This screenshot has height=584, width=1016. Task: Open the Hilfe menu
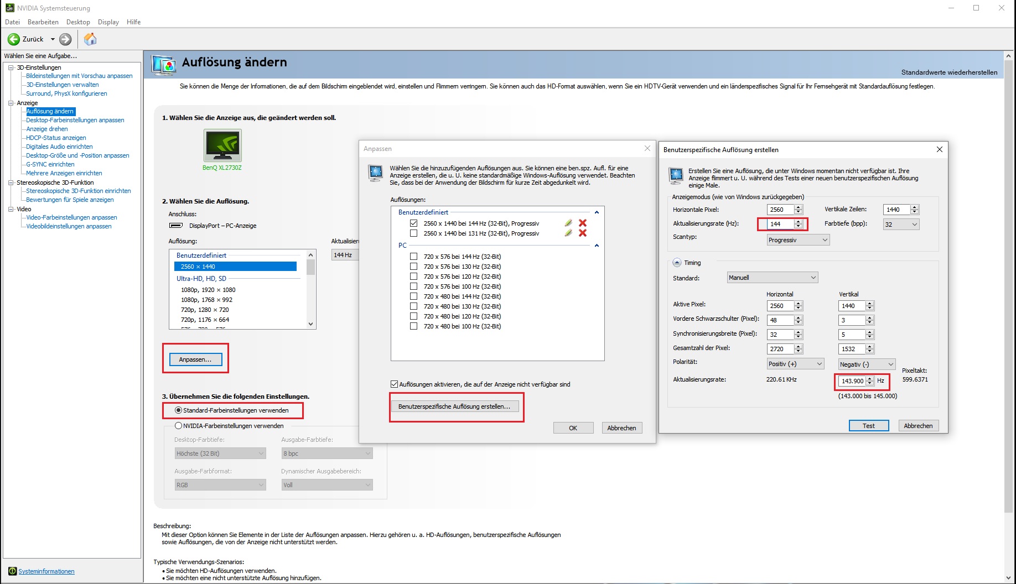click(x=133, y=22)
